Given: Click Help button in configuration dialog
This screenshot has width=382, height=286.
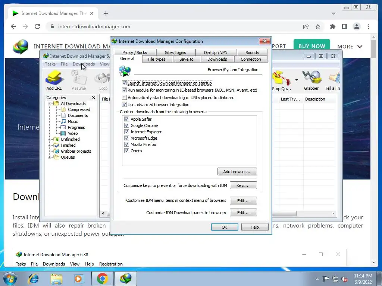Looking at the screenshot, I should tap(255, 227).
